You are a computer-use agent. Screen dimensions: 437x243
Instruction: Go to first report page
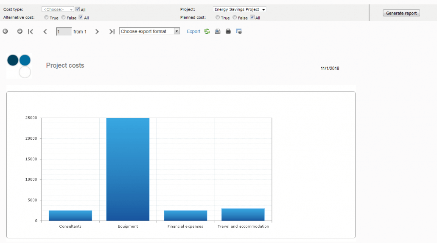(x=31, y=31)
